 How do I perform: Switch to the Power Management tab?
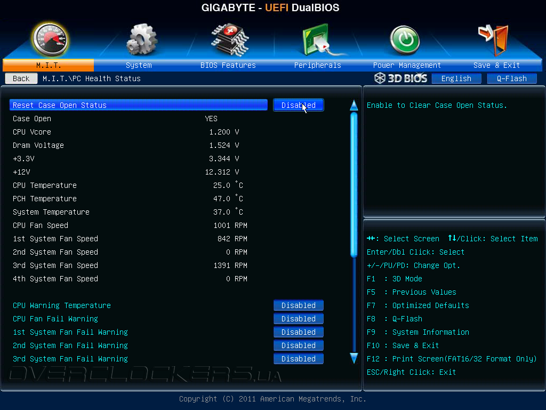407,65
